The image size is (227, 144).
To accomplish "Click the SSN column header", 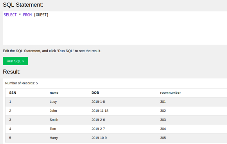I will (13, 93).
